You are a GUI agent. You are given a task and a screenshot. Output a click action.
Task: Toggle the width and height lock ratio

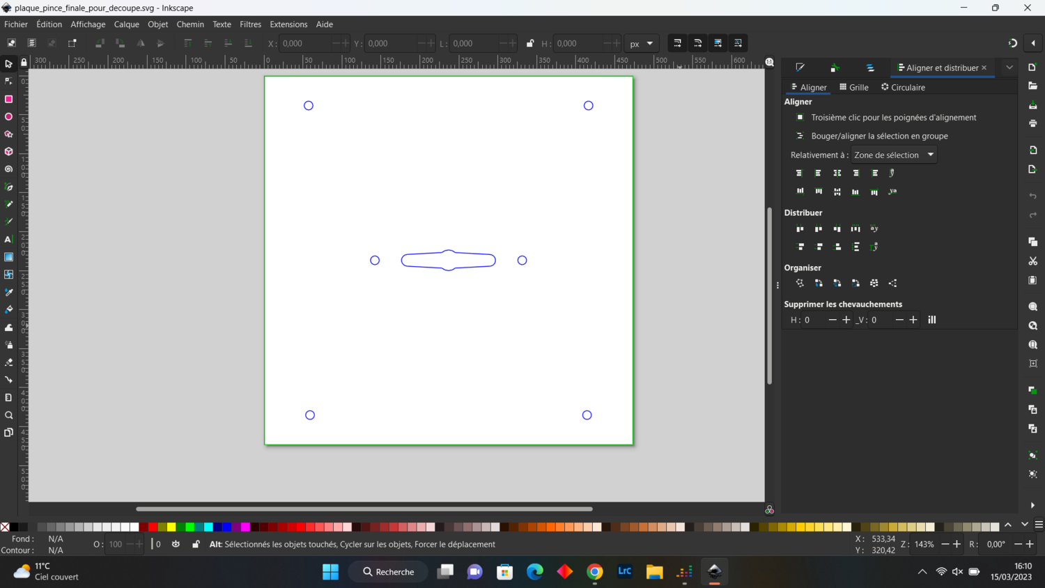[530, 43]
